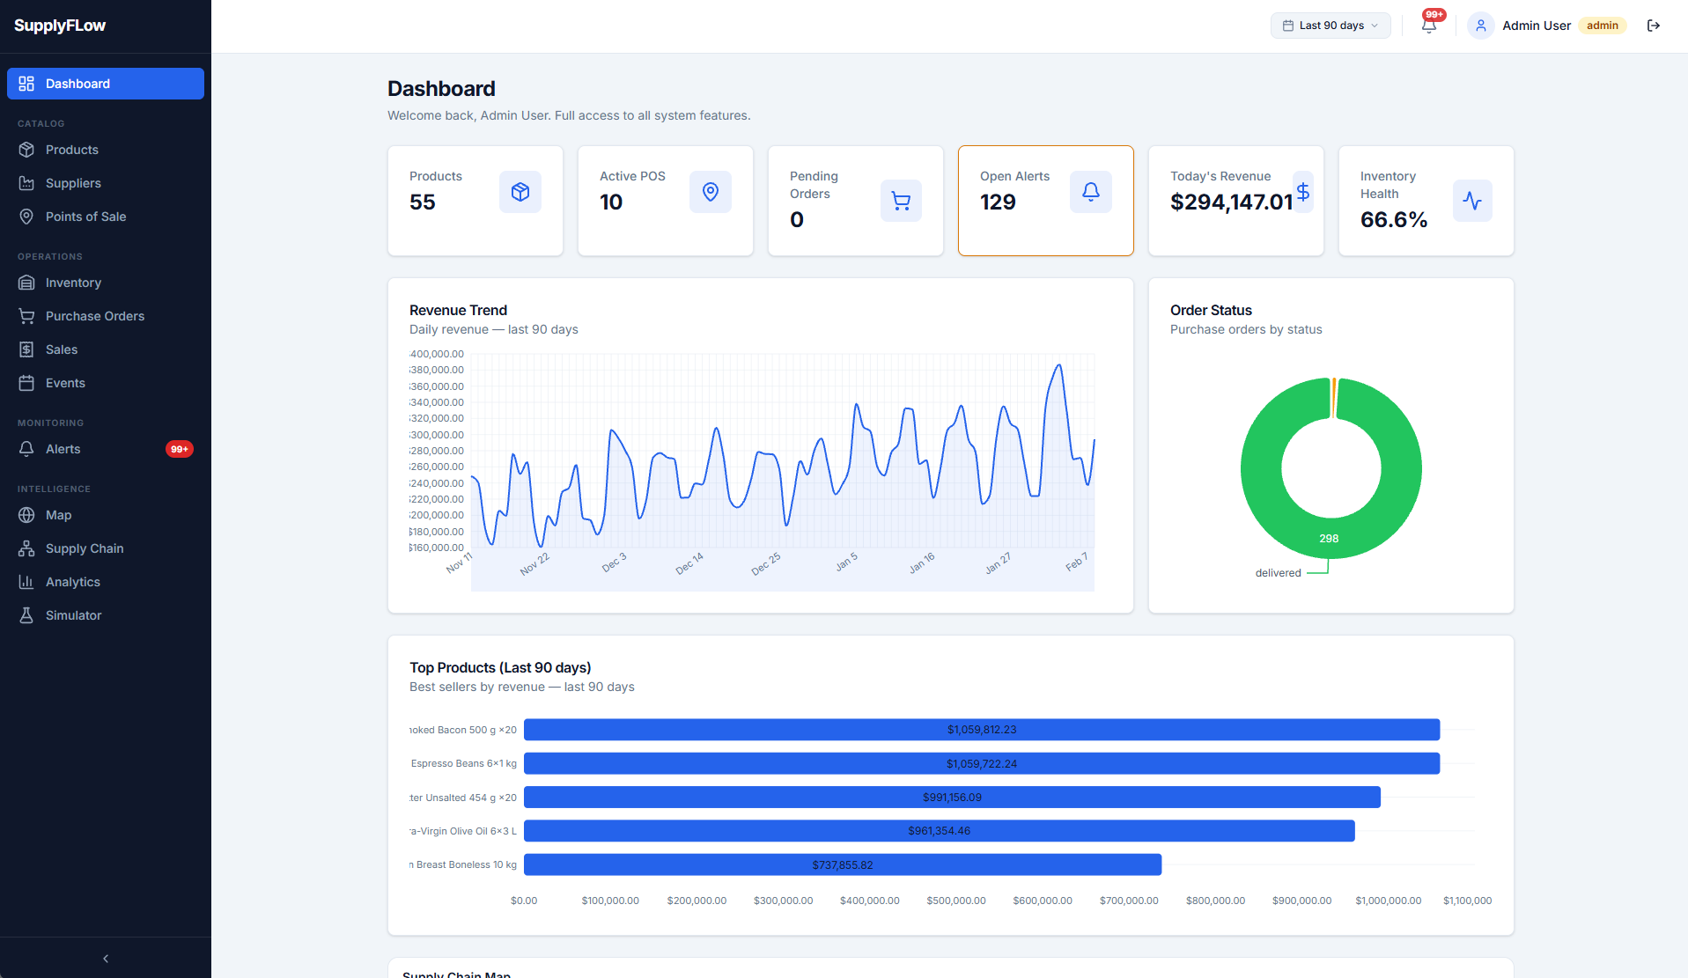Click the notifications bell icon in header

coord(1428,26)
